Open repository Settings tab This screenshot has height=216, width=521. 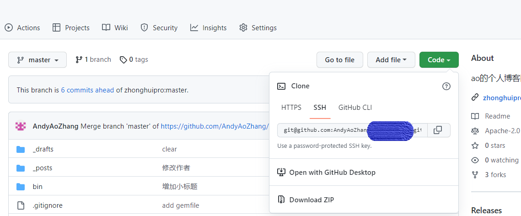pyautogui.click(x=258, y=27)
